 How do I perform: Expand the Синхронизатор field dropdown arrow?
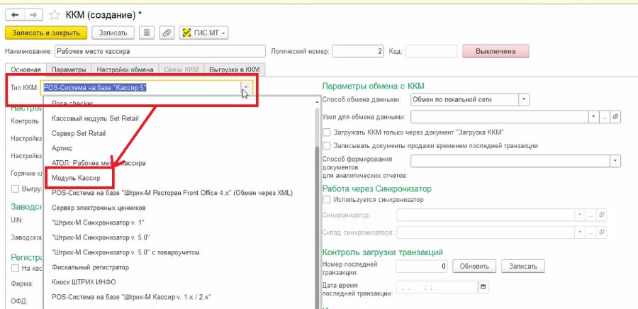point(578,215)
